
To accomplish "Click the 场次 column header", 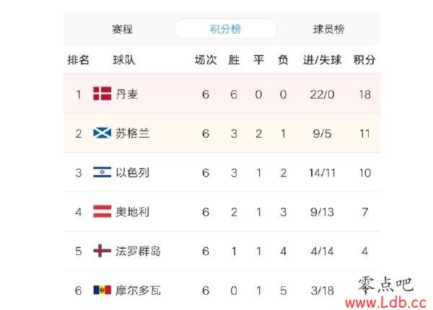I will pyautogui.click(x=206, y=60).
